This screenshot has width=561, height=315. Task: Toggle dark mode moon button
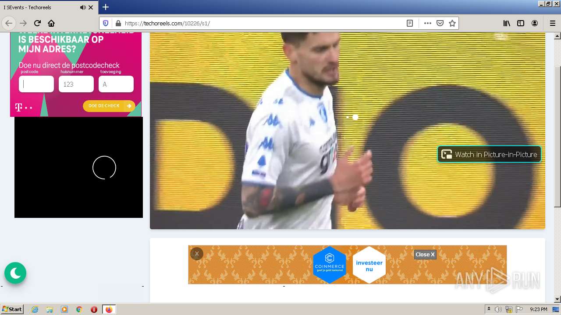click(15, 273)
